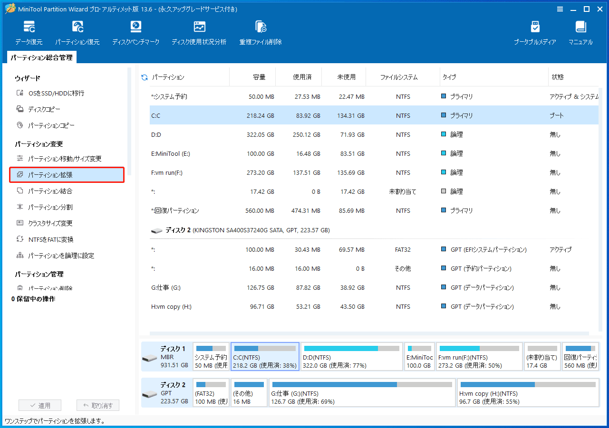Launch ディスクベンチマーク

(136, 33)
